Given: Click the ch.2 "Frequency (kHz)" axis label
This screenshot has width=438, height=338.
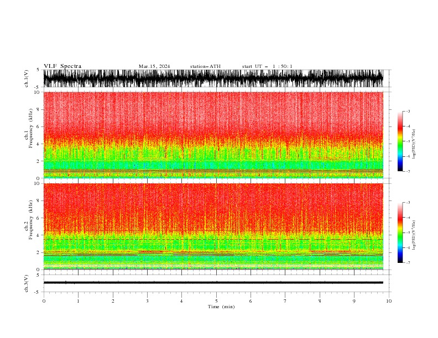Looking at the screenshot, I should point(31,220).
